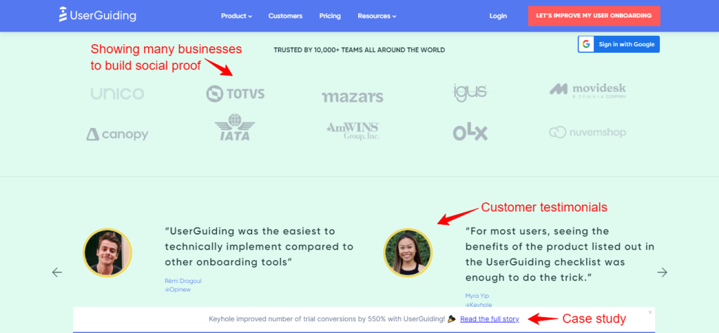Click Rémi Drogoul's profile photo
The width and height of the screenshot is (719, 333).
click(x=107, y=253)
